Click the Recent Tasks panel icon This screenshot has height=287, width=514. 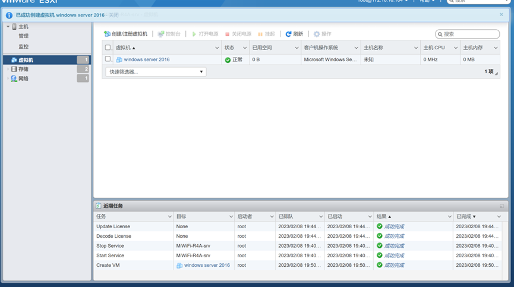pos(98,206)
